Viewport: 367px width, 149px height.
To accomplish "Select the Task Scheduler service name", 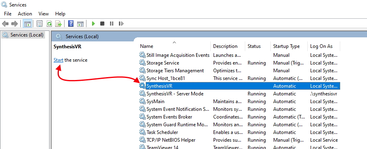I will [162, 132].
